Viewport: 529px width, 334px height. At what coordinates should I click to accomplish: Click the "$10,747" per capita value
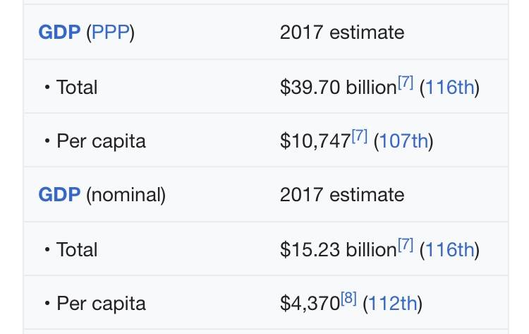click(x=315, y=141)
